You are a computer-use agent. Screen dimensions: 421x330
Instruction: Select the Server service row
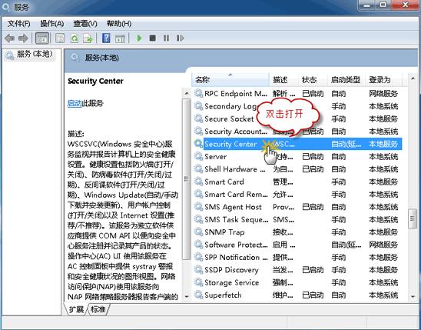click(x=297, y=156)
